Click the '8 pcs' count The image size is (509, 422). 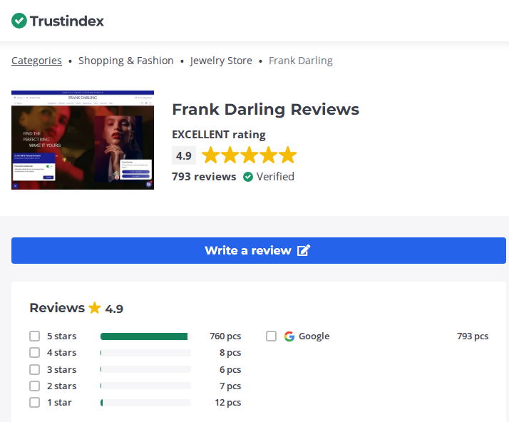tap(230, 353)
